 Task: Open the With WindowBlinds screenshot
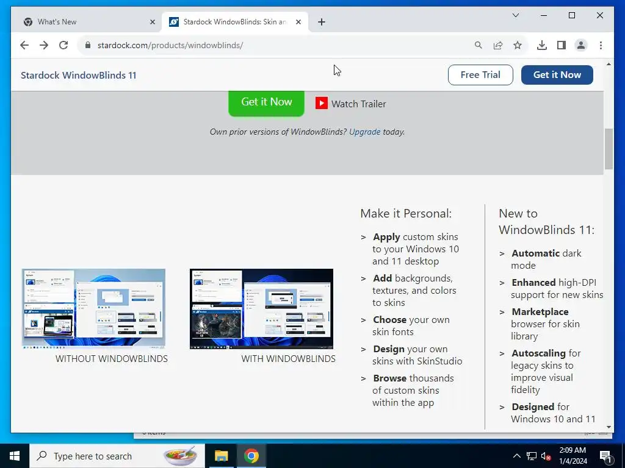261,309
